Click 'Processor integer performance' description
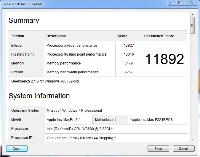 pos(72,46)
